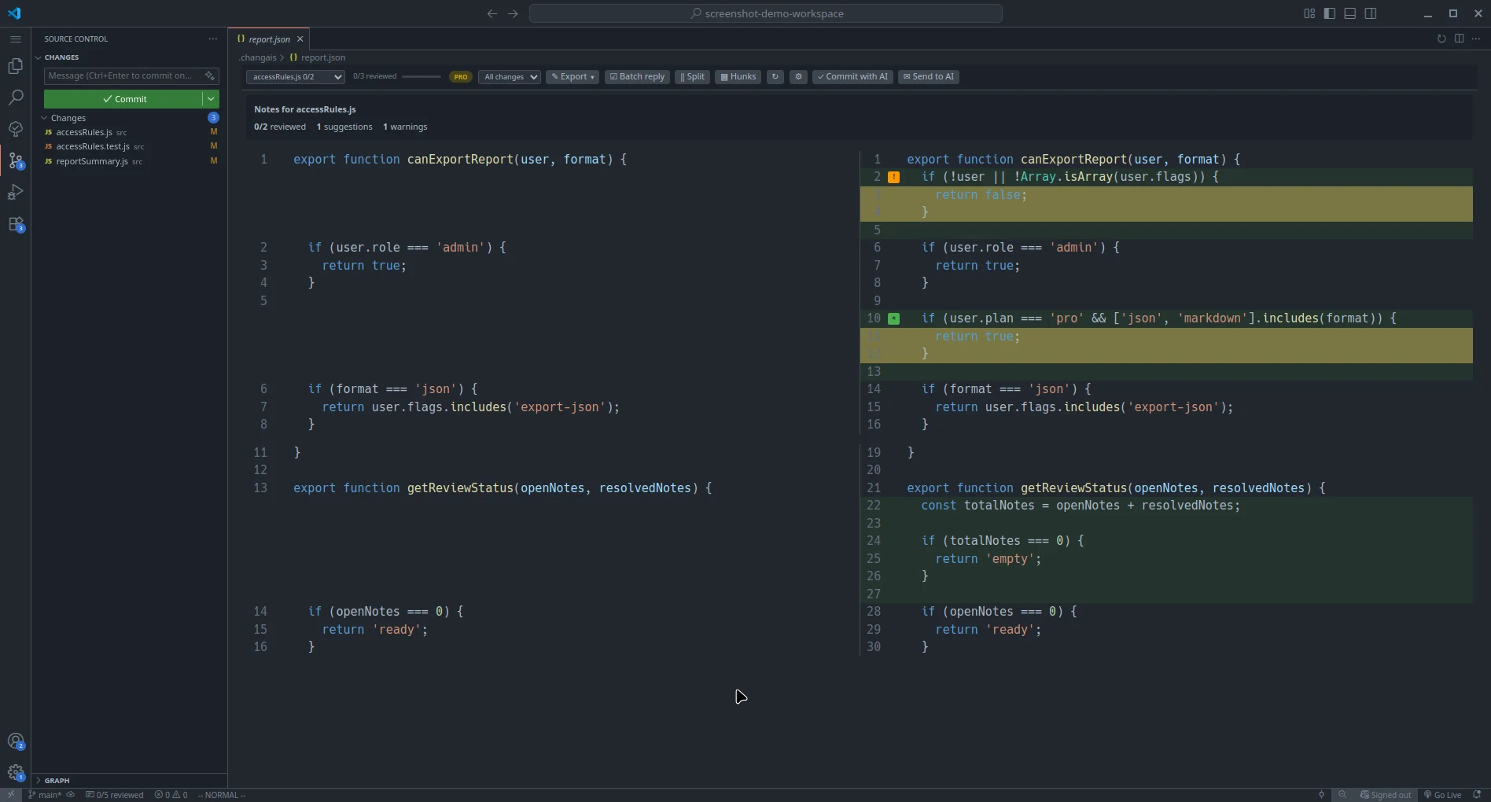Click the warning marker on line 2
The image size is (1491, 802).
(894, 178)
